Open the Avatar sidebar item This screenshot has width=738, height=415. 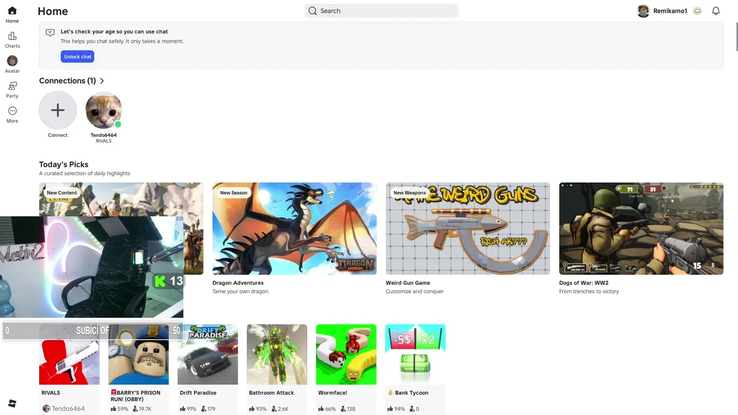pyautogui.click(x=12, y=65)
